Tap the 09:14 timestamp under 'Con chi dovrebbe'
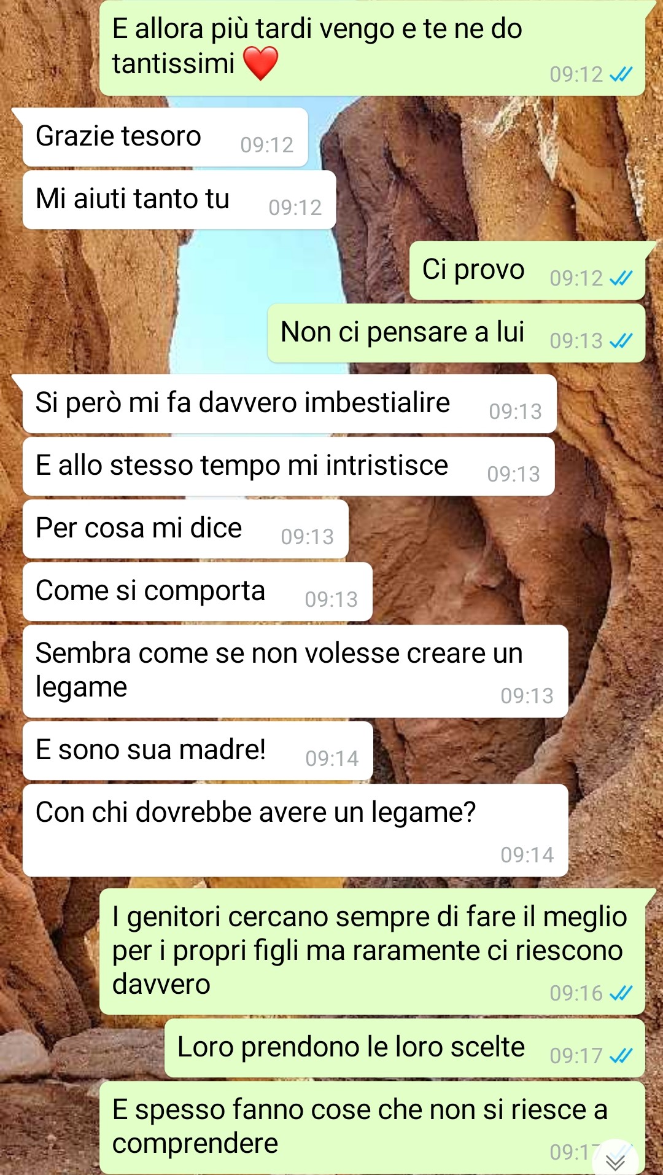Image resolution: width=663 pixels, height=1175 pixels. (527, 855)
